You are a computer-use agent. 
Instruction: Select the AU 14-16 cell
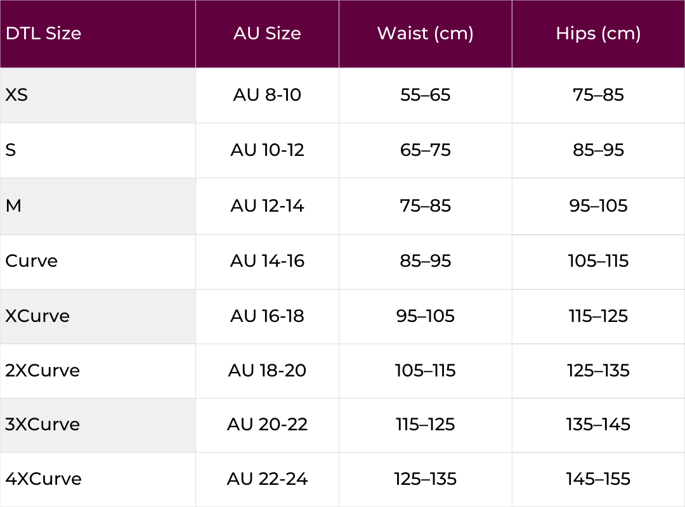267,261
